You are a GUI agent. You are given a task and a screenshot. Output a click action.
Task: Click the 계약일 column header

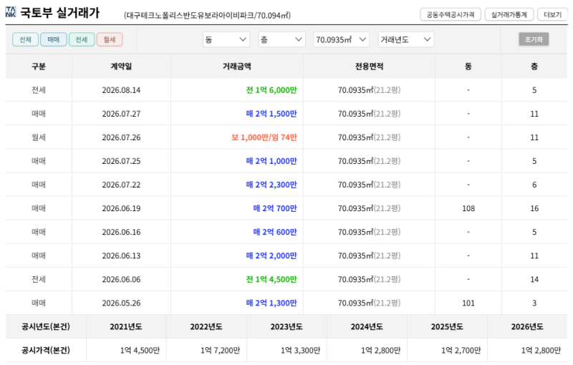[121, 67]
